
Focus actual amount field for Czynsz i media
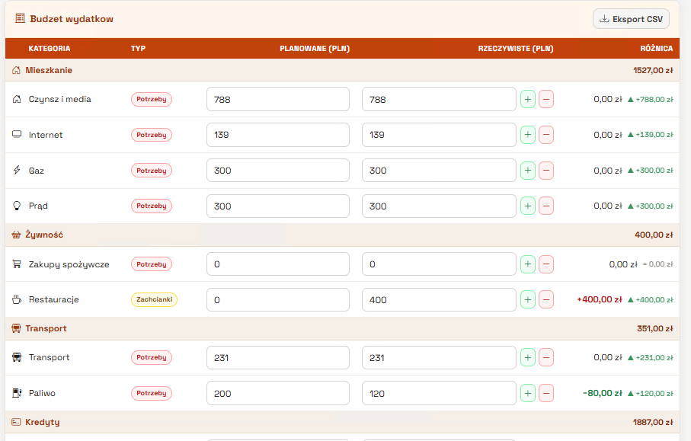(x=439, y=99)
